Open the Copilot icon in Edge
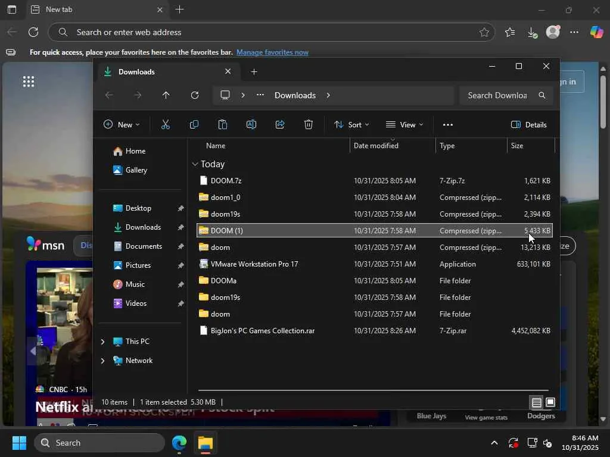This screenshot has height=457, width=610. (x=596, y=32)
